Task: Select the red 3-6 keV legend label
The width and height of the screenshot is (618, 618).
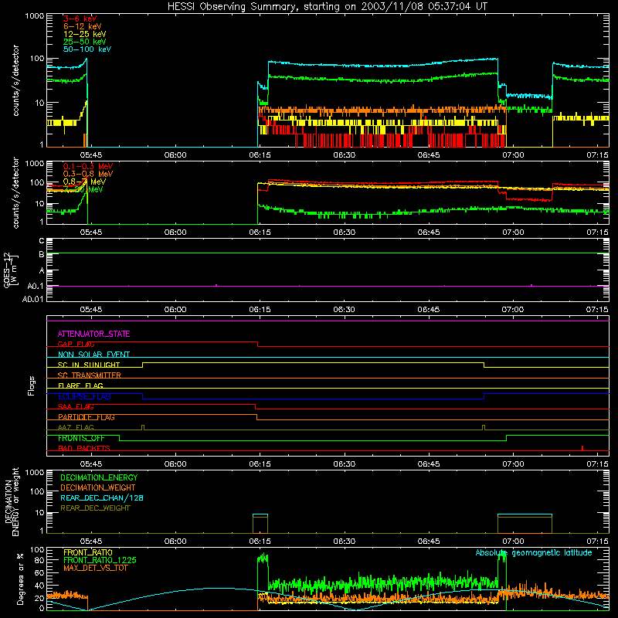Action: [x=80, y=19]
